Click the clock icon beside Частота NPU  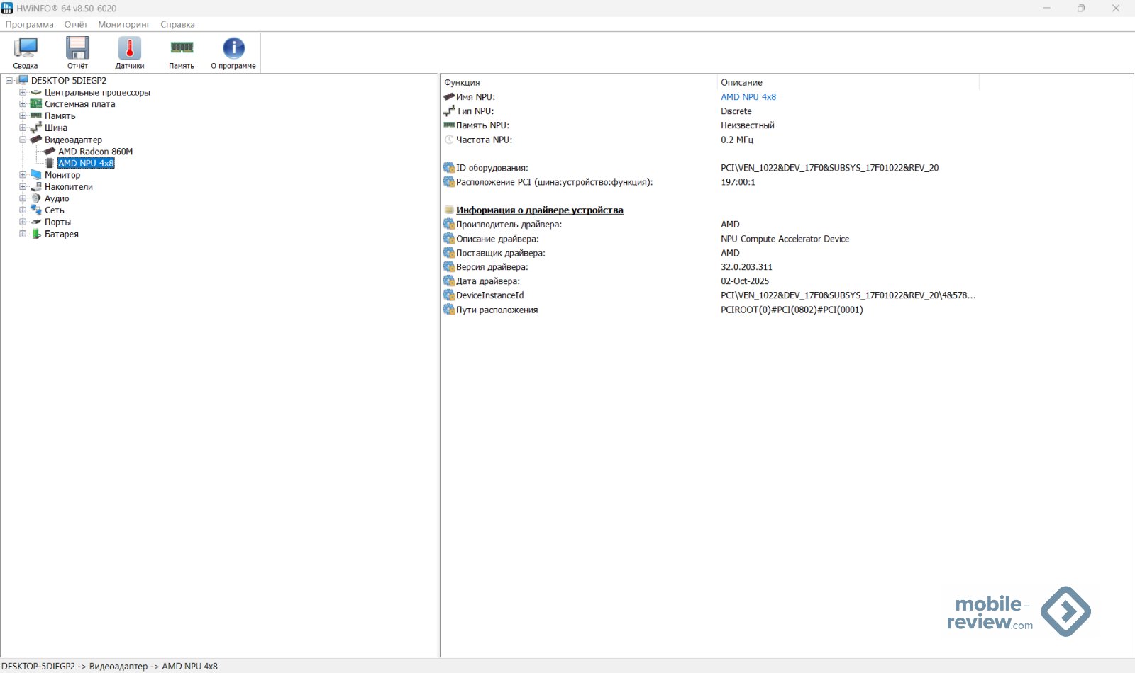point(449,140)
